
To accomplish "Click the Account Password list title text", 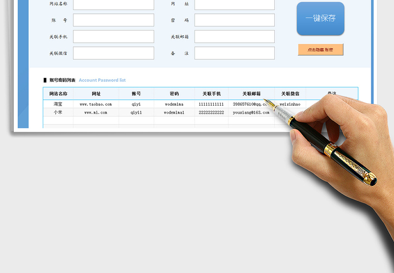I will click(102, 80).
